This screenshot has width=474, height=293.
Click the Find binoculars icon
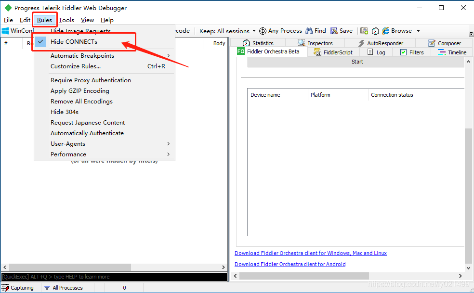pos(309,30)
